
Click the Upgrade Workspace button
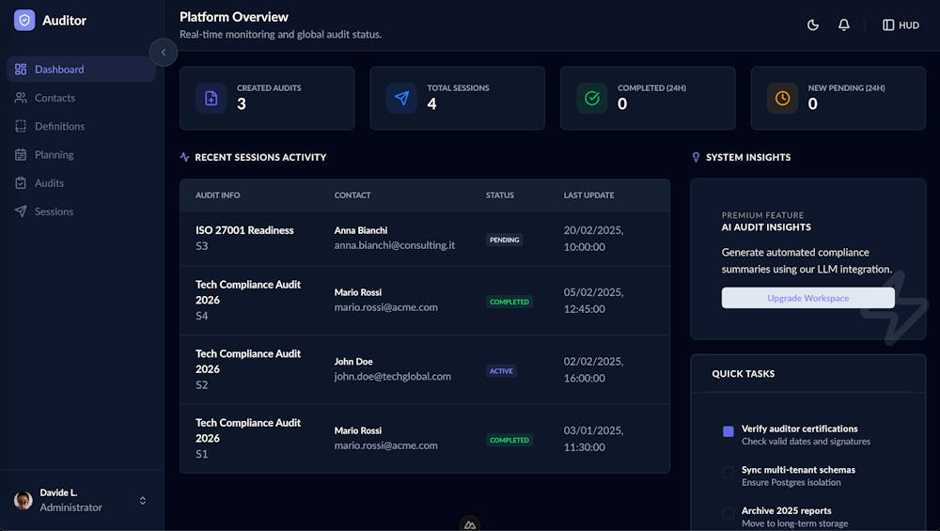(x=808, y=298)
